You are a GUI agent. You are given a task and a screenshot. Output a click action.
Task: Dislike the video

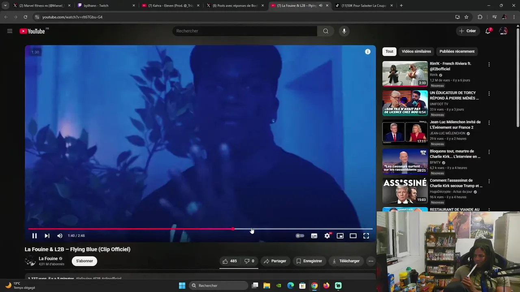pyautogui.click(x=249, y=261)
